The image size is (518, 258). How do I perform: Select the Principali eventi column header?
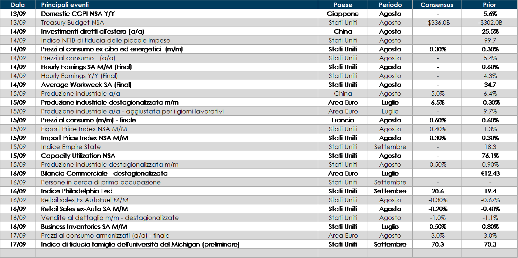click(65, 5)
